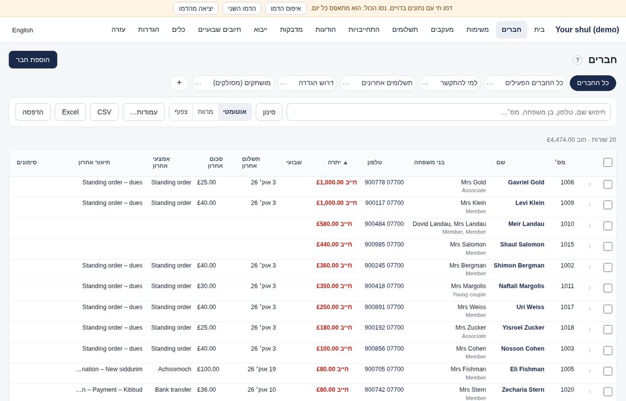Image resolution: width=626 pixels, height=401 pixels.
Task: Toggle the select-all checkbox in the table header
Action: pyautogui.click(x=608, y=162)
